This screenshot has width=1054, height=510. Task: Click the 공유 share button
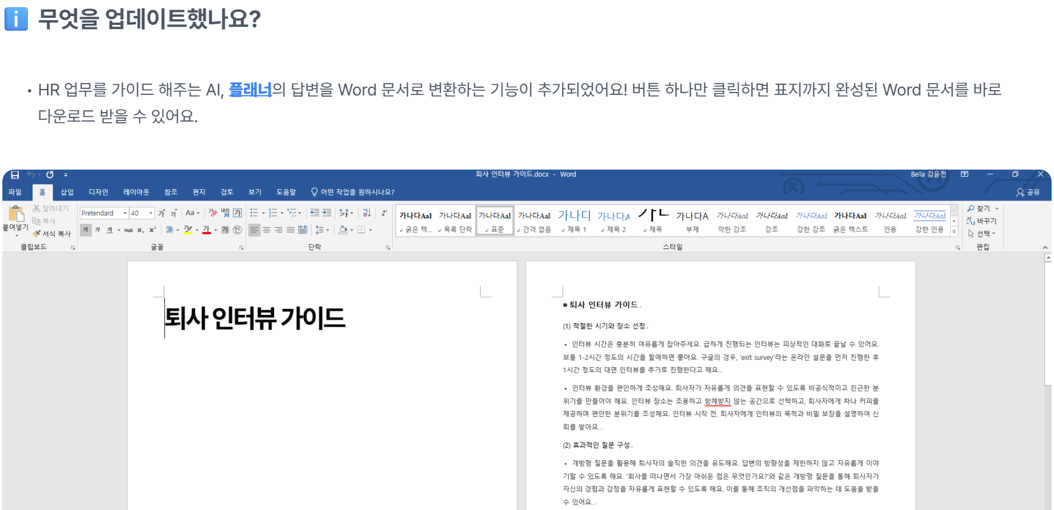pyautogui.click(x=1028, y=192)
